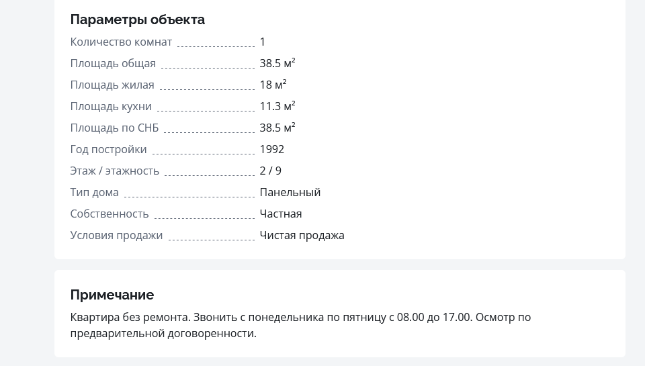Click the "Год постройки" label

pos(108,149)
